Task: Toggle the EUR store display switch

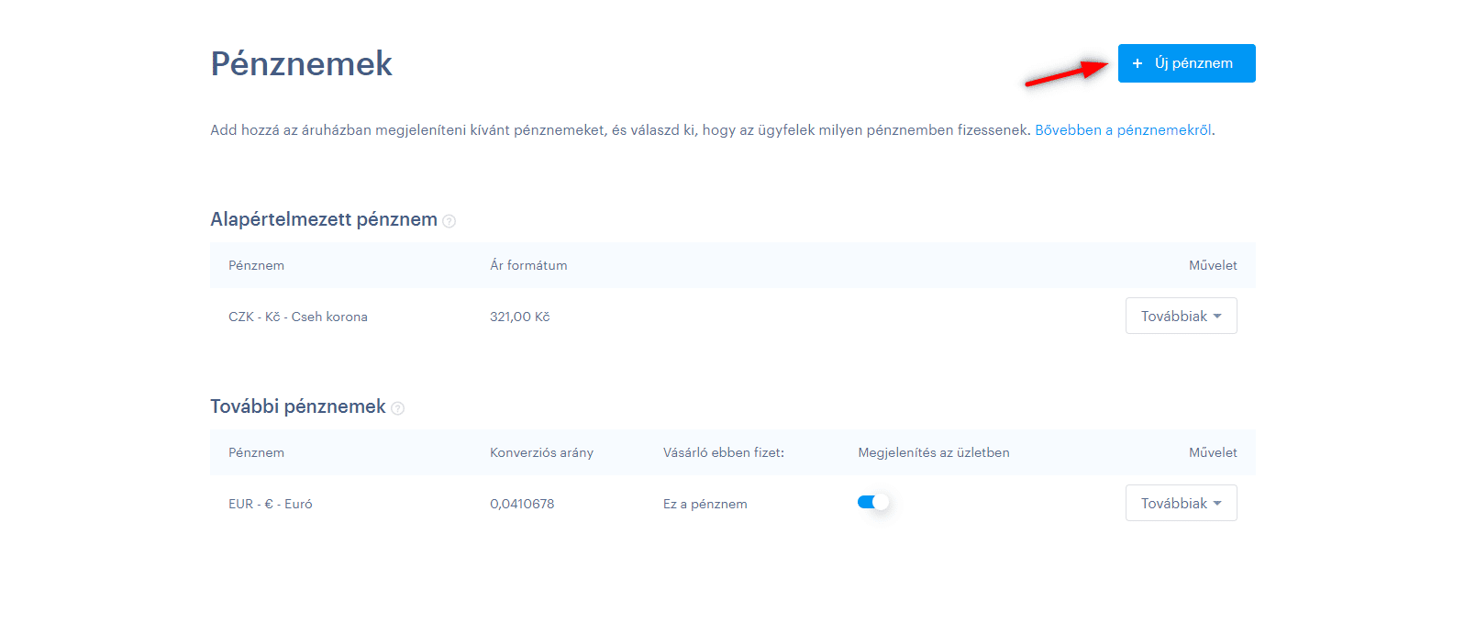Action: pyautogui.click(x=873, y=502)
